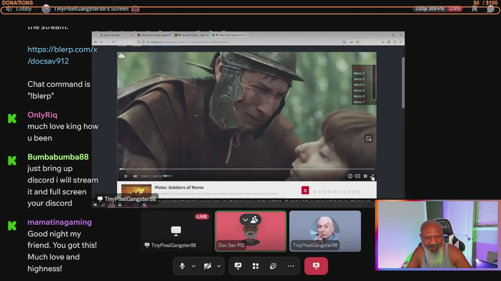Select Mirror 4 source
This screenshot has width=501, height=281.
[359, 85]
